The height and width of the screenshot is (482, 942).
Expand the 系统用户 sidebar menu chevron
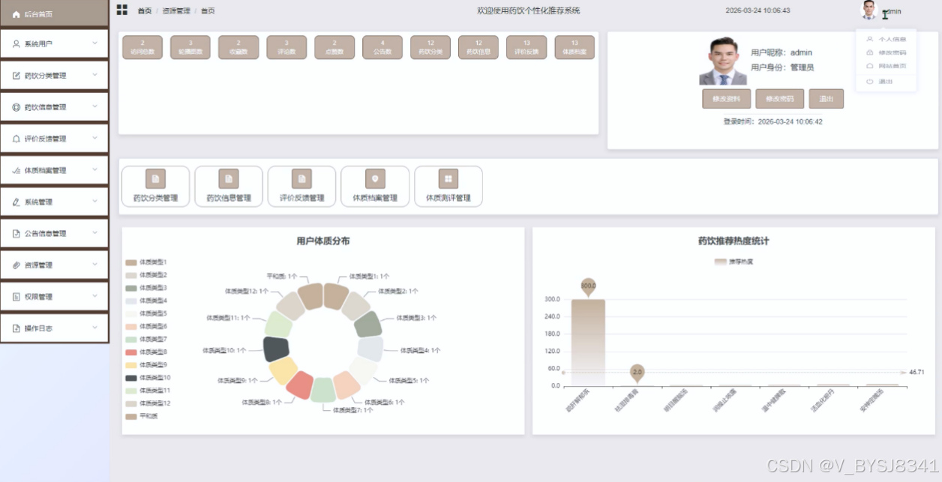pos(94,43)
